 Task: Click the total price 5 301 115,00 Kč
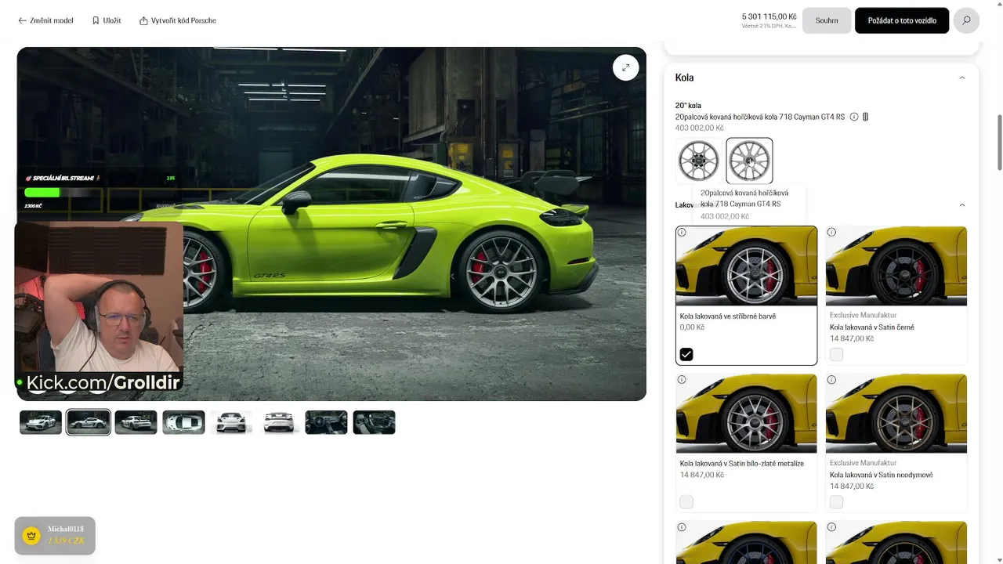[769, 16]
